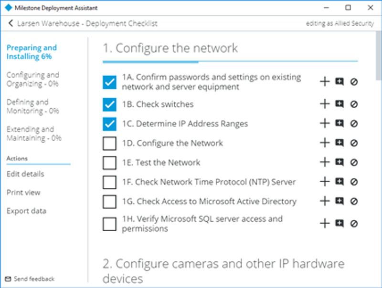Switch to Configuring and Organizing section
The image size is (382, 288).
click(x=32, y=79)
